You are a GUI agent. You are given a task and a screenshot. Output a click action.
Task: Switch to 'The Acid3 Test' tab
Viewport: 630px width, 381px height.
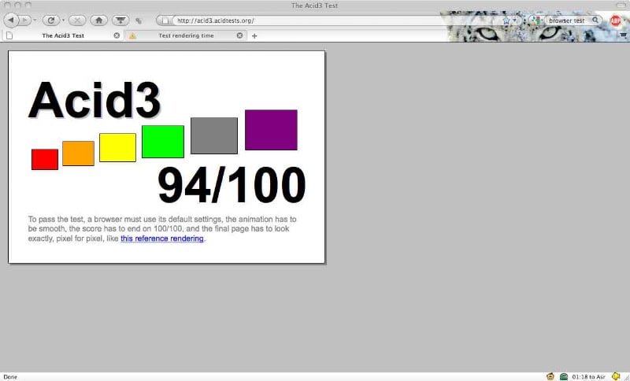tap(63, 35)
